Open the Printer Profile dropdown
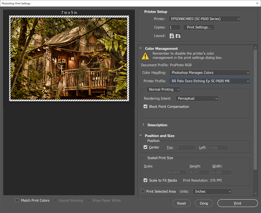Image resolution: width=261 pixels, height=213 pixels. (210, 81)
